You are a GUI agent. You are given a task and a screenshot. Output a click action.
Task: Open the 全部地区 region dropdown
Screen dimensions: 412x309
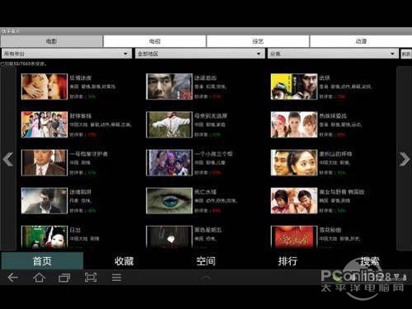tap(199, 54)
